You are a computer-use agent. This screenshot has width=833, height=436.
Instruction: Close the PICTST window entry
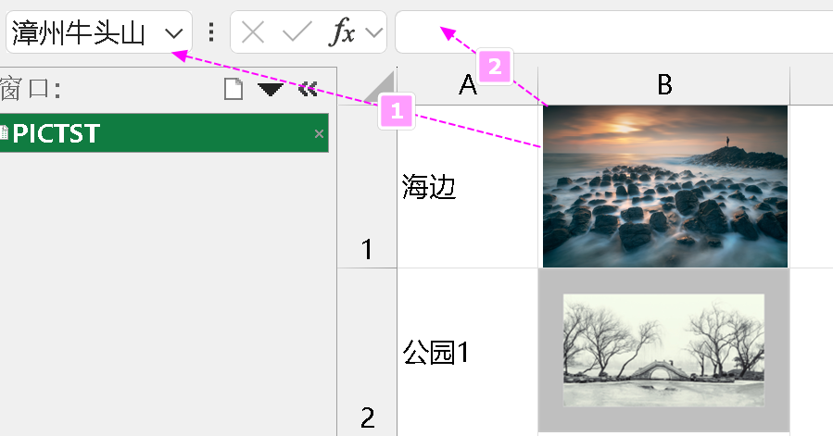[319, 134]
